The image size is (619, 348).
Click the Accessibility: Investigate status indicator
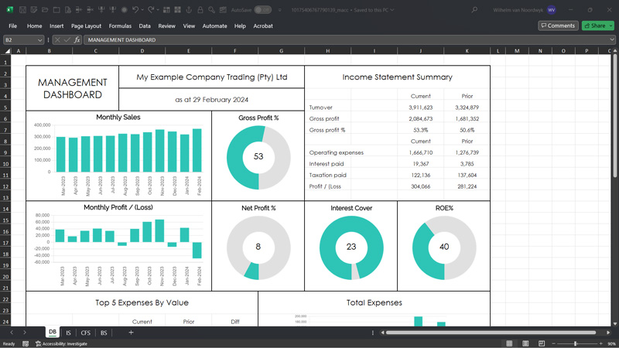coord(62,343)
